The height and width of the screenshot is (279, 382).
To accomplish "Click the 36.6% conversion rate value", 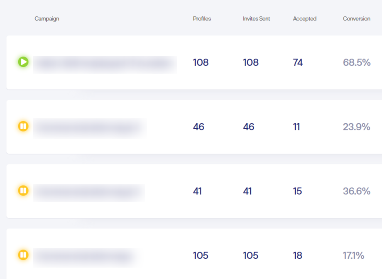I will 356,191.
